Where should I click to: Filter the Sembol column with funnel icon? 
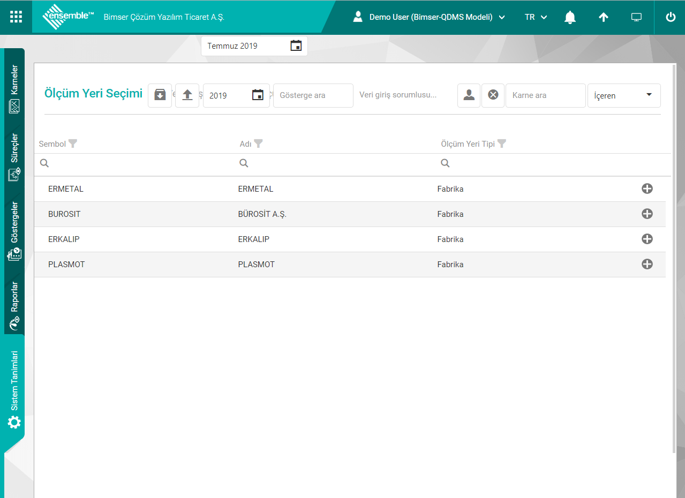(x=73, y=144)
